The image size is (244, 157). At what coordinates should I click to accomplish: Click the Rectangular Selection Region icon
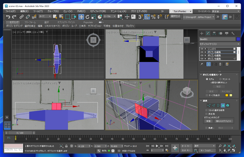(x=67, y=17)
